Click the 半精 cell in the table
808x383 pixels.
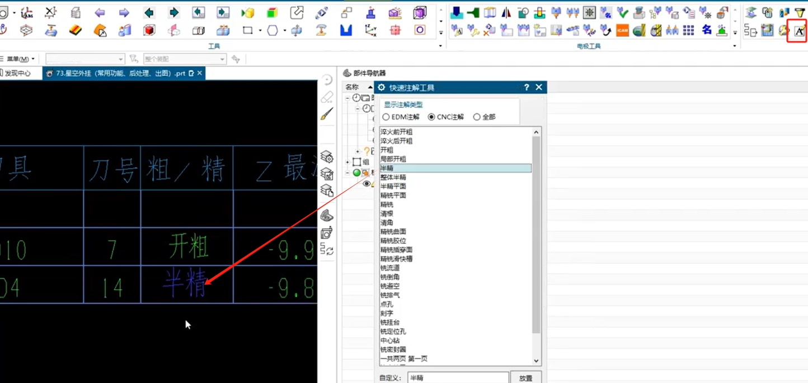point(186,284)
